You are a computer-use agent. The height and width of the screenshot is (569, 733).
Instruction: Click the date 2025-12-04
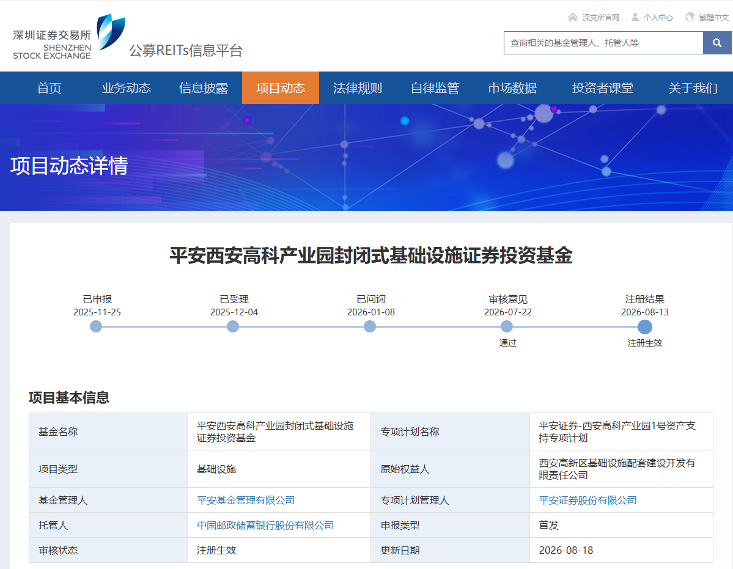(x=234, y=312)
